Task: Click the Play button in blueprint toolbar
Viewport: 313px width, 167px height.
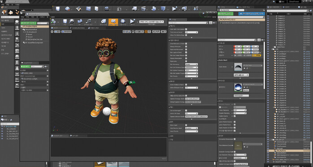Action: (132, 22)
